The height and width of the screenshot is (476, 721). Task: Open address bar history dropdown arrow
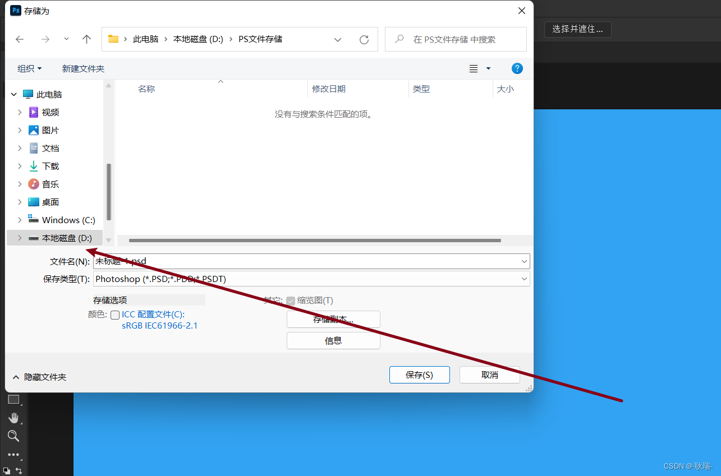[338, 39]
